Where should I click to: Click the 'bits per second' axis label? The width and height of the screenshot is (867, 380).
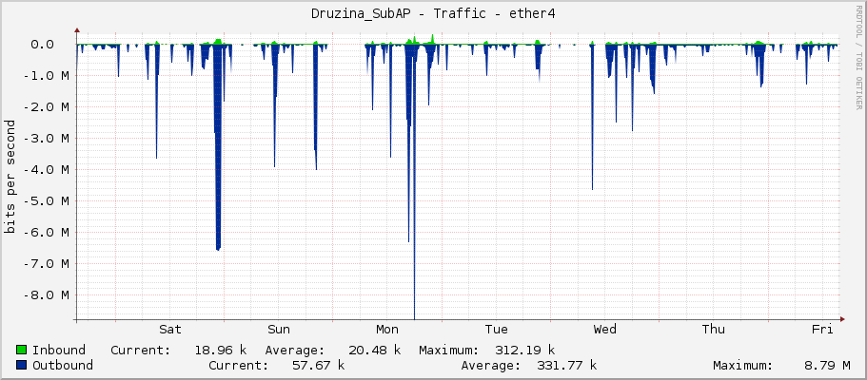(10, 177)
